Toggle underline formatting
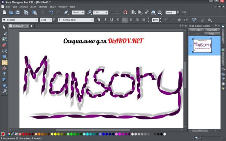Image resolution: width=226 pixels, height=141 pixels. tap(111, 20)
